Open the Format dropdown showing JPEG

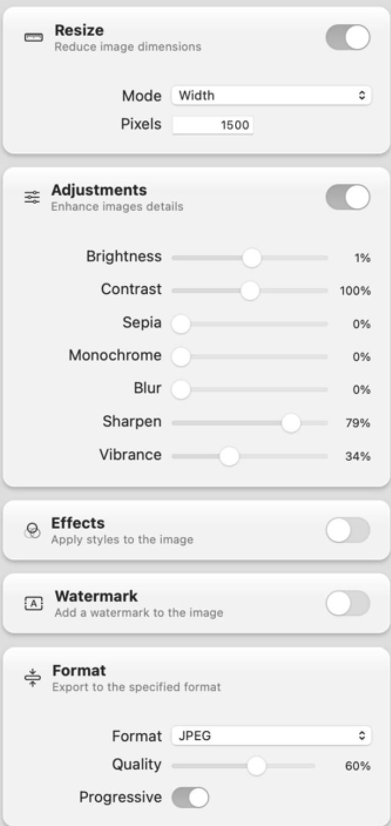click(x=271, y=736)
